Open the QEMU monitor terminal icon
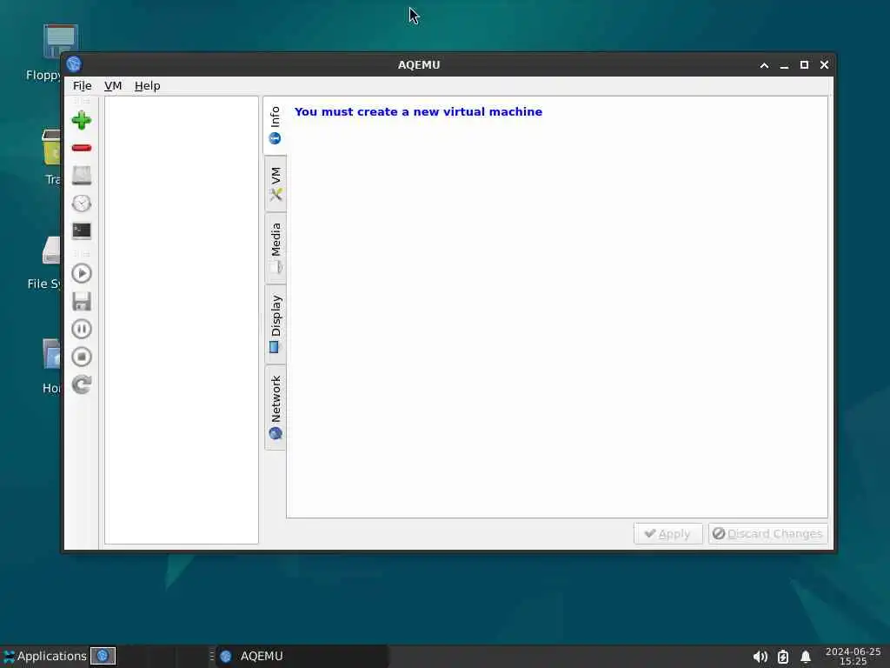890x668 pixels. [x=81, y=230]
